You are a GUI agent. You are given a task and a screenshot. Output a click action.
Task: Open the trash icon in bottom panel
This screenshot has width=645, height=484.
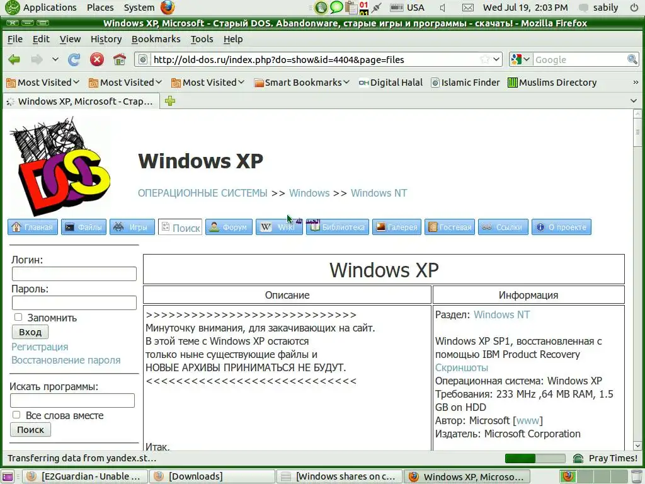[x=636, y=476]
